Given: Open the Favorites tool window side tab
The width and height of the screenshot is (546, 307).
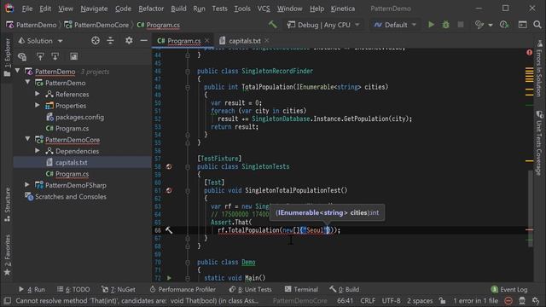Looking at the screenshot, I should 7,255.
